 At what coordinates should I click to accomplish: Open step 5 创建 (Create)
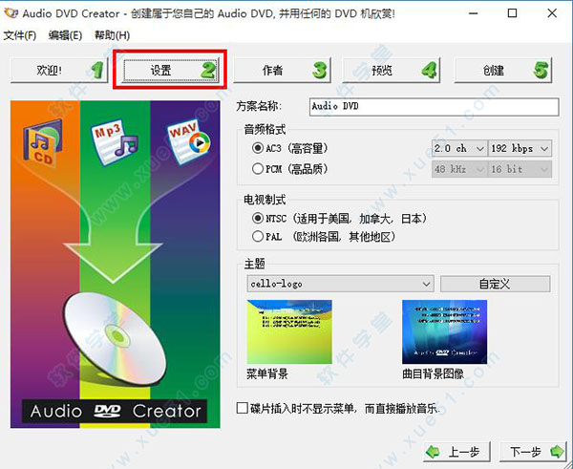tap(502, 70)
